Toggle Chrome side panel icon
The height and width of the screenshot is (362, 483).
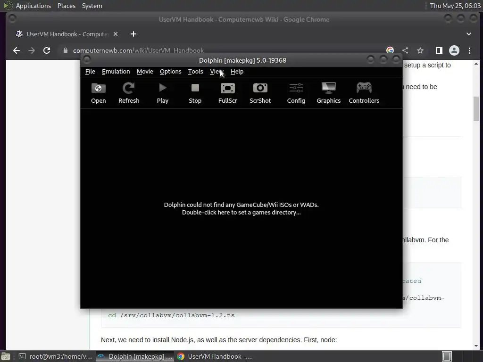click(439, 50)
